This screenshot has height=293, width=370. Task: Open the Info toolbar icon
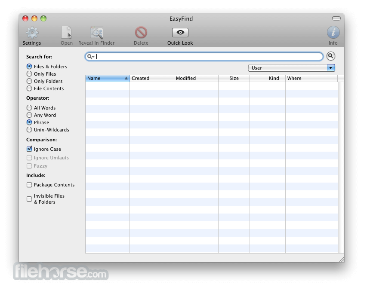(333, 33)
